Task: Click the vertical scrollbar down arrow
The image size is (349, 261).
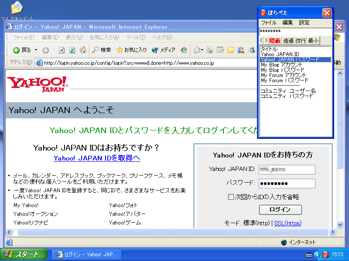Action: (x=340, y=224)
